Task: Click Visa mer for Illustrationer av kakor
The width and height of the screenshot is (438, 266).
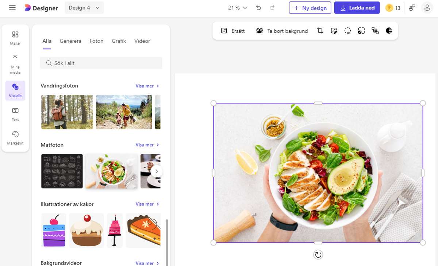Action: click(147, 204)
